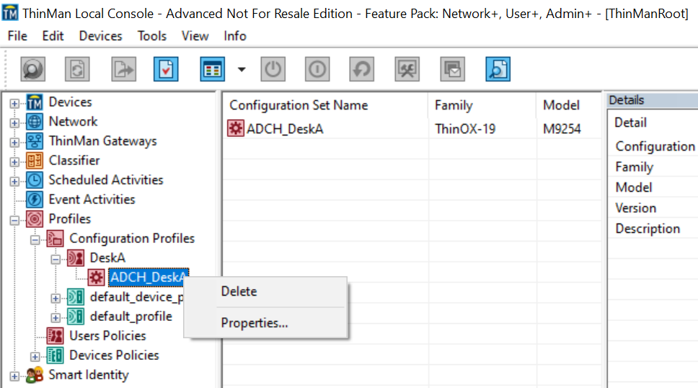Click the default_profile green icon
Screen dimensions: 698x388
76,317
